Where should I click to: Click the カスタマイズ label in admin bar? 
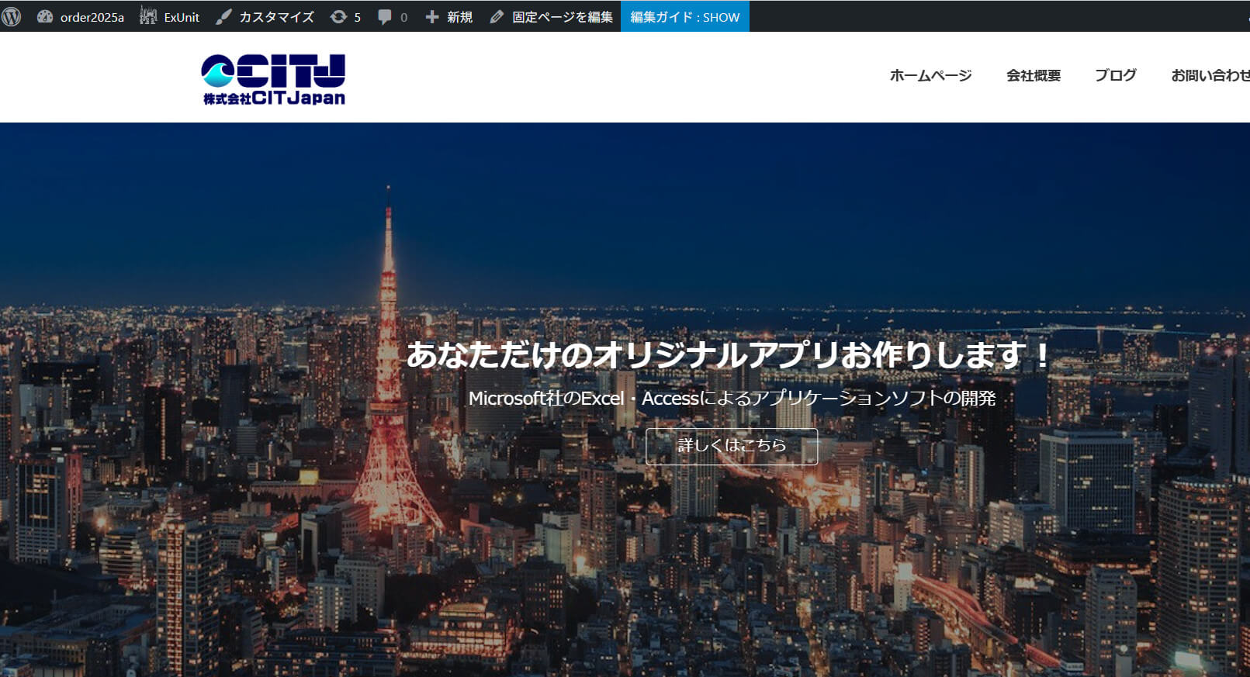(276, 16)
